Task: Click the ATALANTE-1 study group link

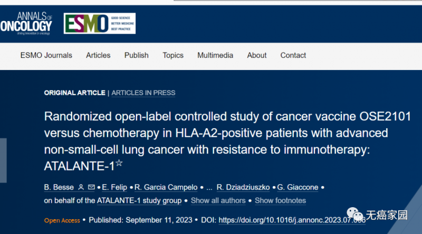Action: pyautogui.click(x=139, y=200)
